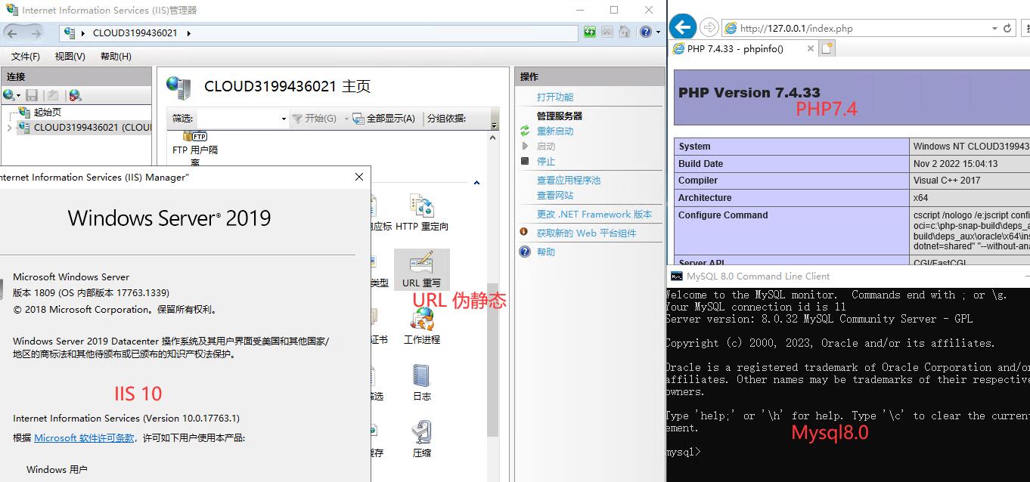Click 重新启动 to restart the server
The width and height of the screenshot is (1030, 482).
point(556,130)
